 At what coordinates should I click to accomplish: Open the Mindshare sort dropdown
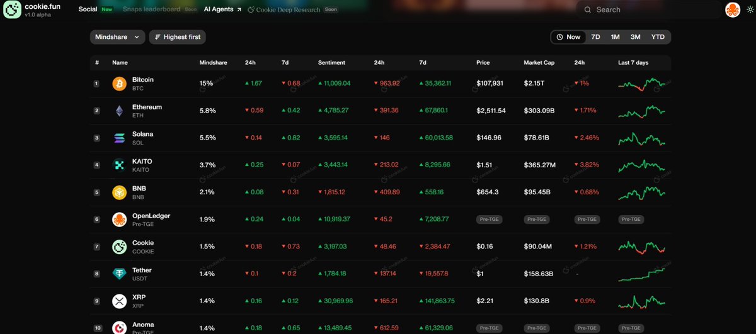118,37
